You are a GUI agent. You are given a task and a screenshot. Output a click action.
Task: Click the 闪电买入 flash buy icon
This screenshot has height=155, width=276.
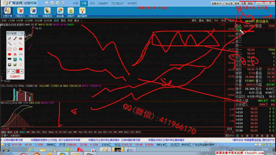point(20,12)
